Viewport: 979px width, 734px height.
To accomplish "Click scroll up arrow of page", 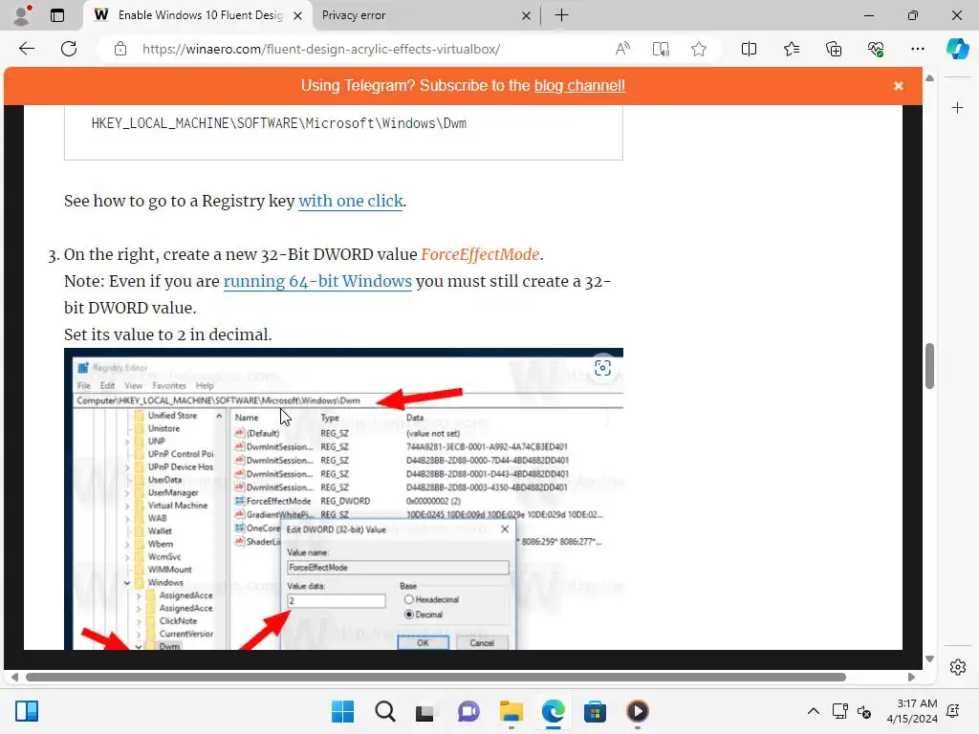I will pyautogui.click(x=929, y=78).
